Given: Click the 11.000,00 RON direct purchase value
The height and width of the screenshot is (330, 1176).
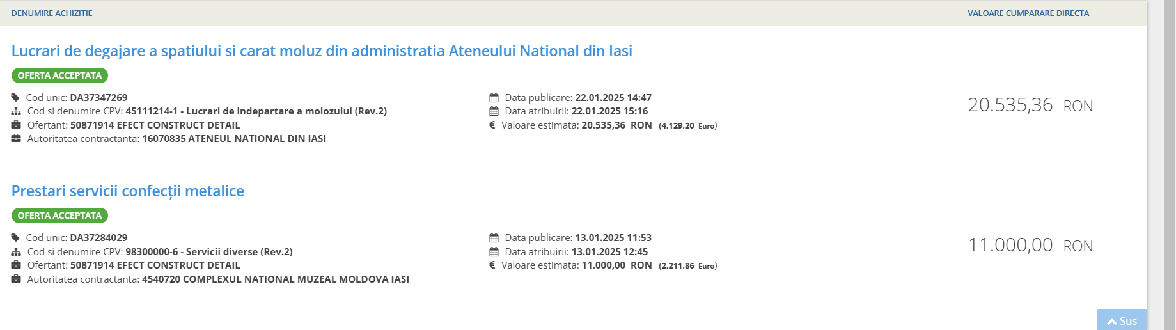Looking at the screenshot, I should (1030, 246).
